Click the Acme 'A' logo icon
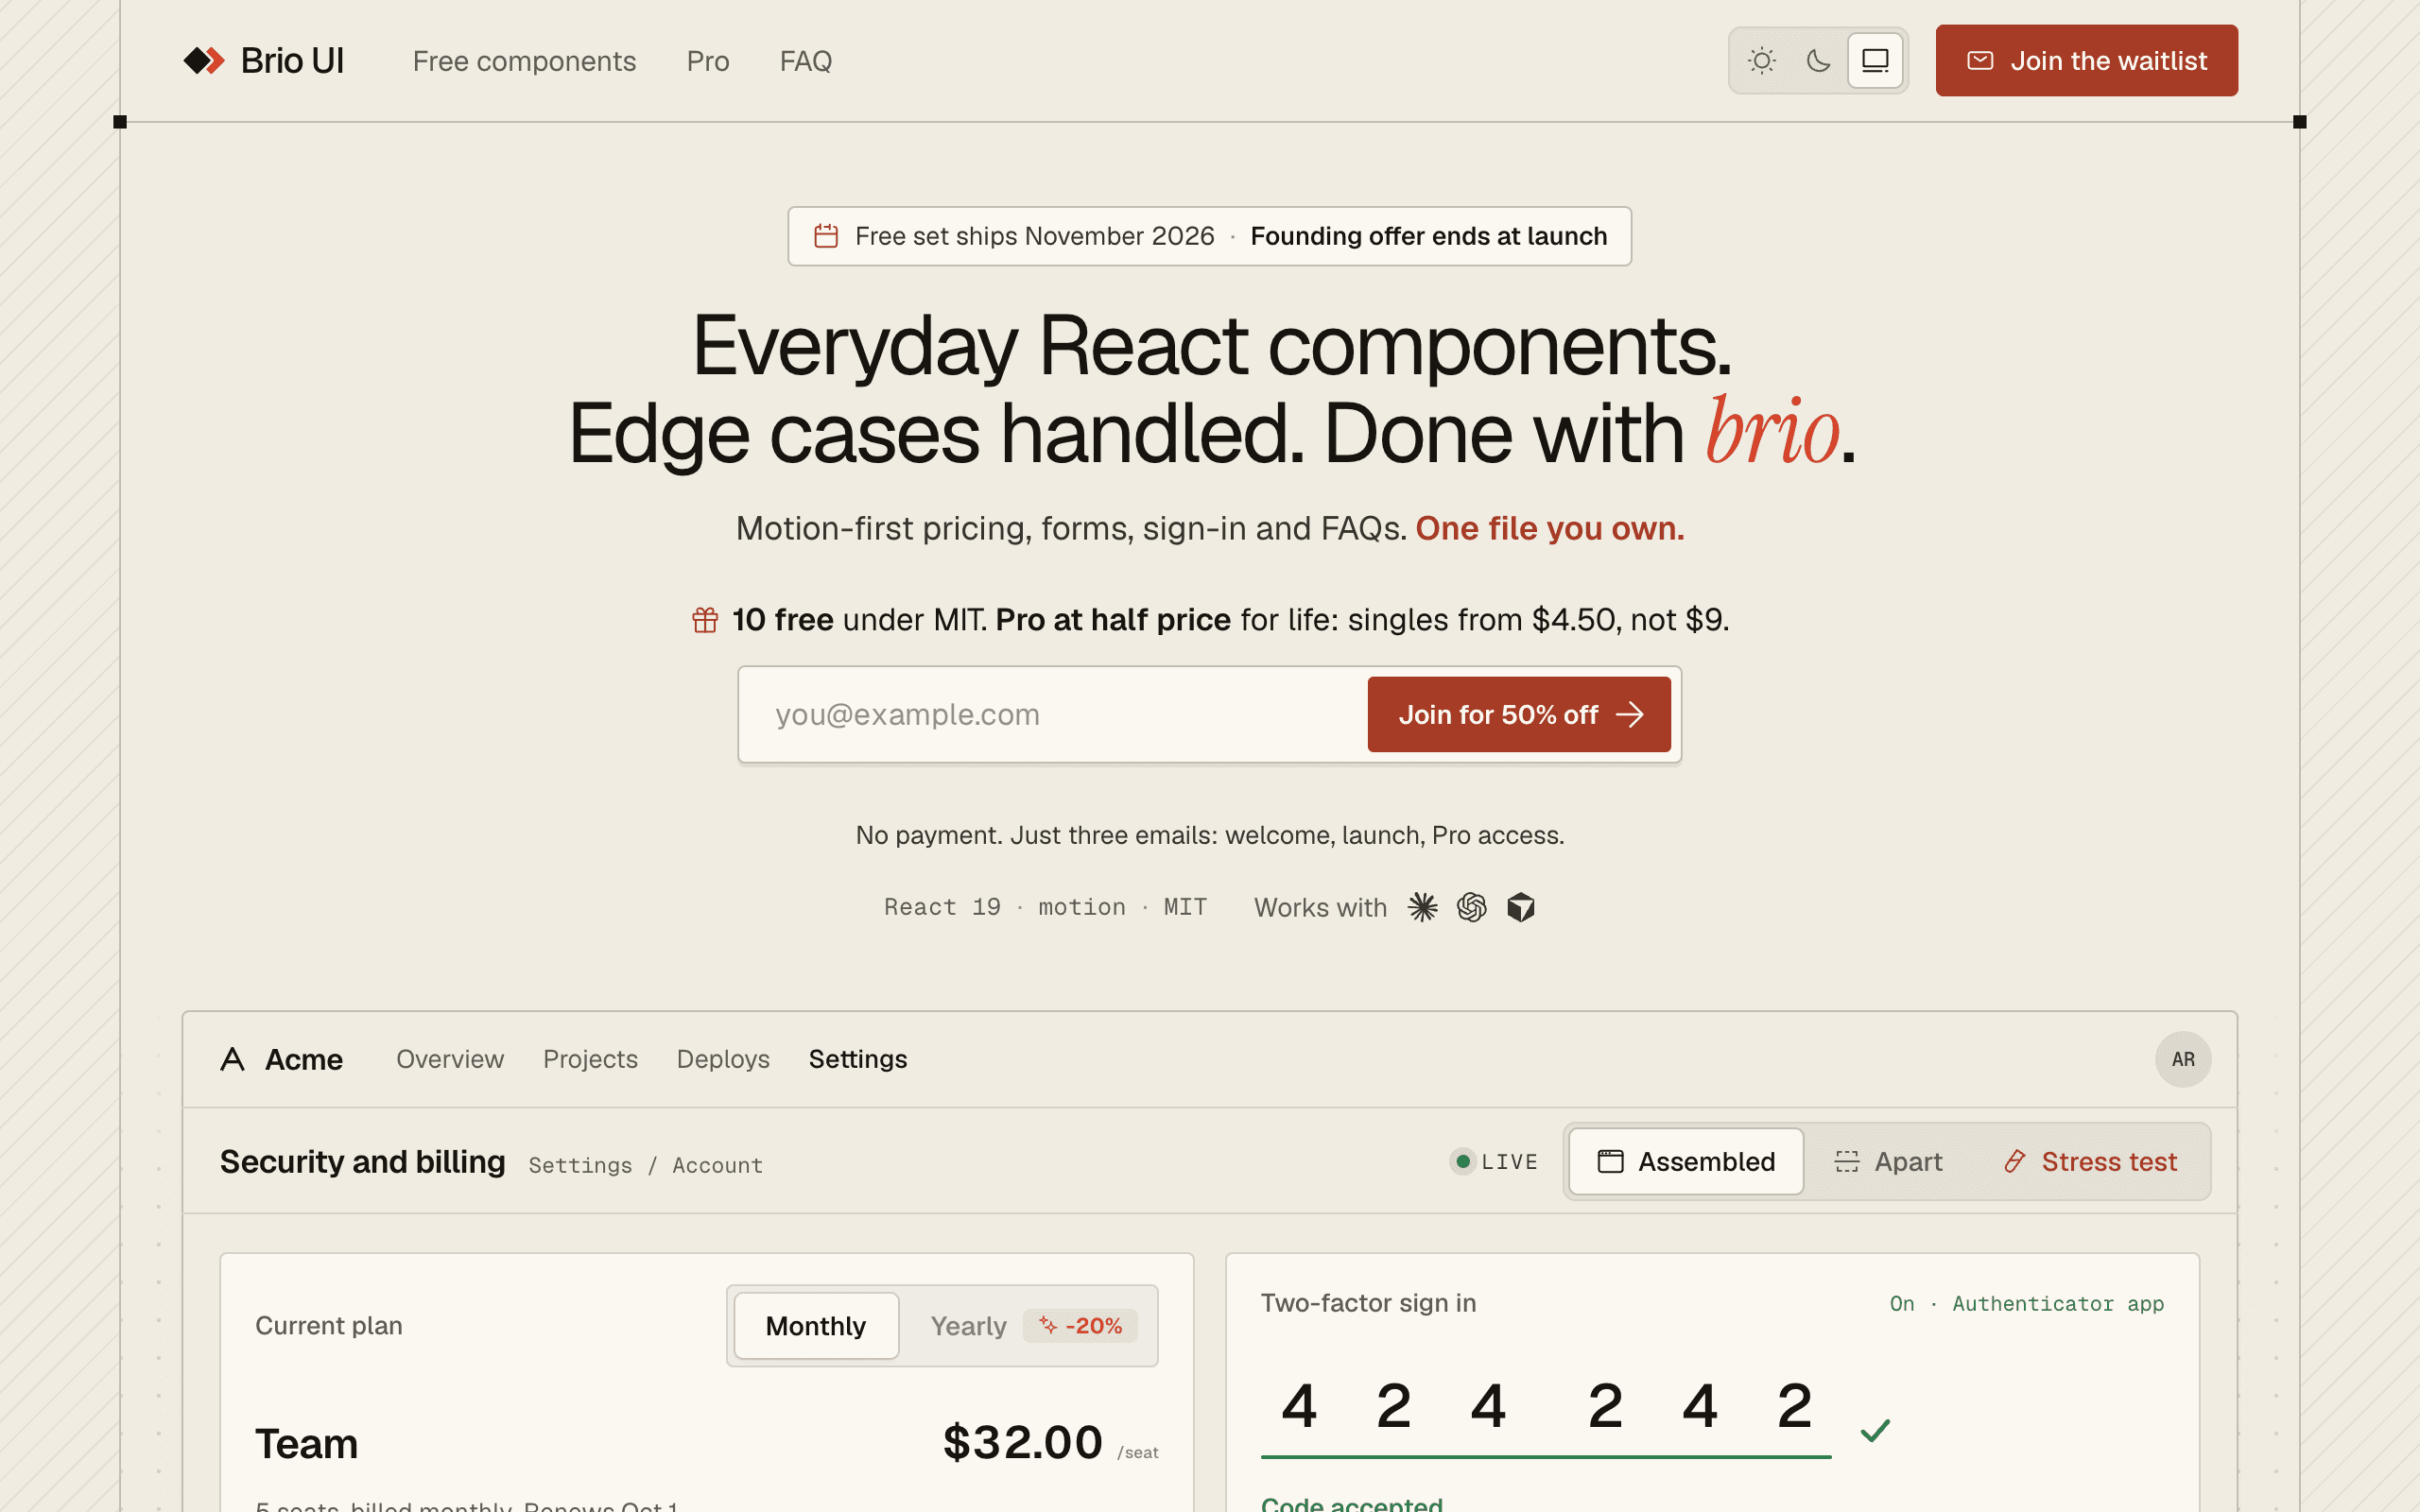Viewport: 2420px width, 1512px height. (x=232, y=1059)
